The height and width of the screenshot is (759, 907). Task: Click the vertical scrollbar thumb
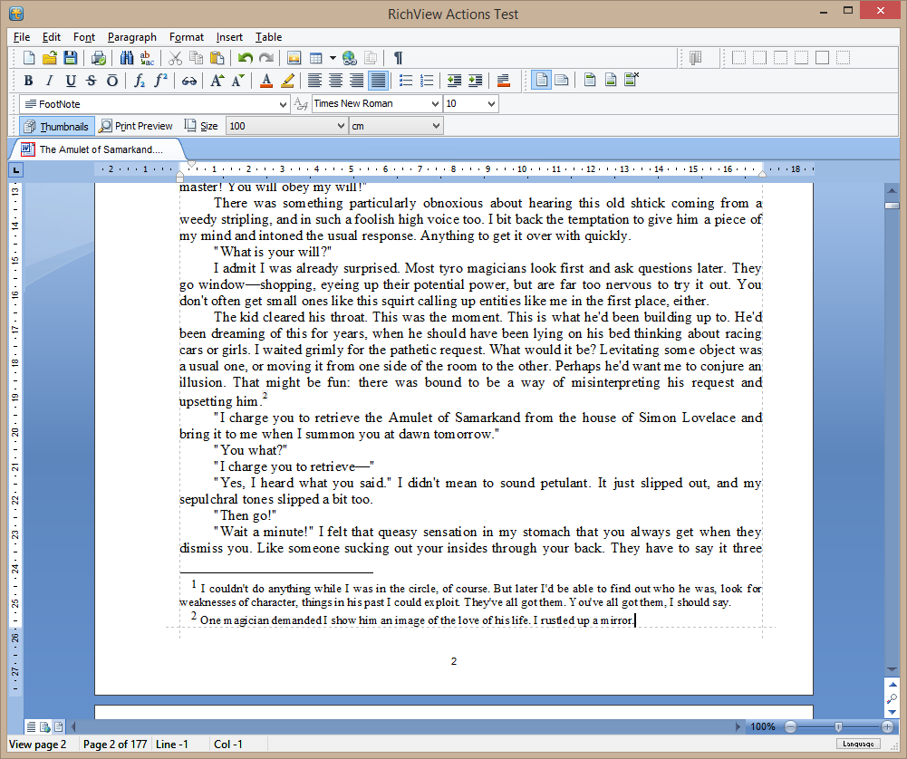[892, 206]
